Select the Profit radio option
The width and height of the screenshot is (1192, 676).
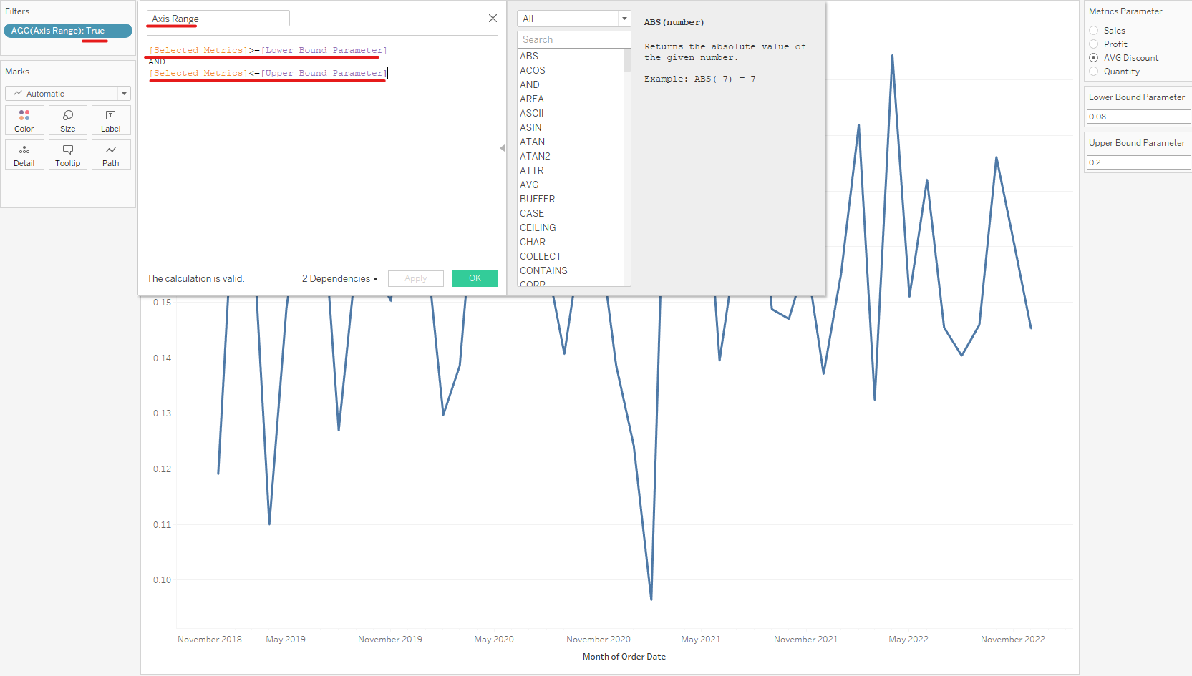pyautogui.click(x=1093, y=44)
